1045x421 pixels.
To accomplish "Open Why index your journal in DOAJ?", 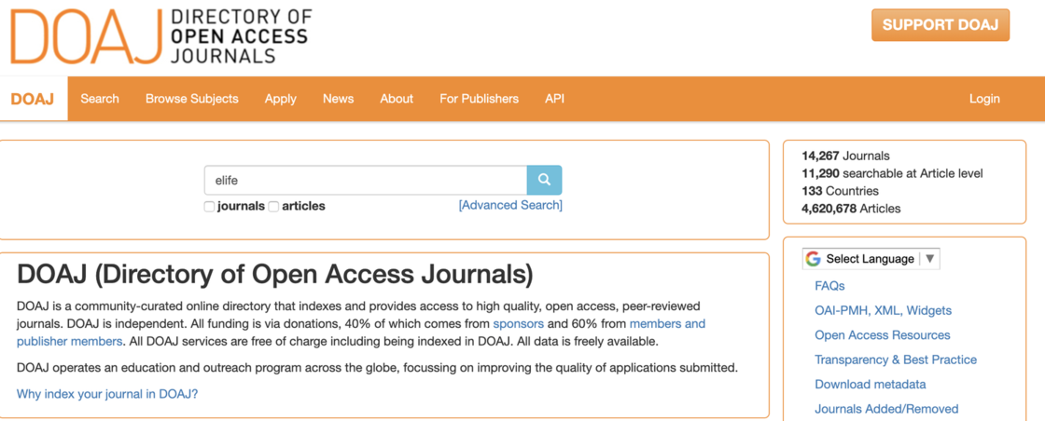I will click(107, 394).
